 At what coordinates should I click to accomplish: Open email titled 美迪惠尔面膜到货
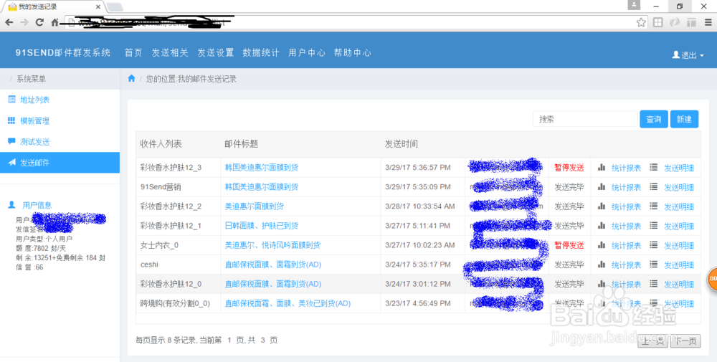pyautogui.click(x=255, y=206)
